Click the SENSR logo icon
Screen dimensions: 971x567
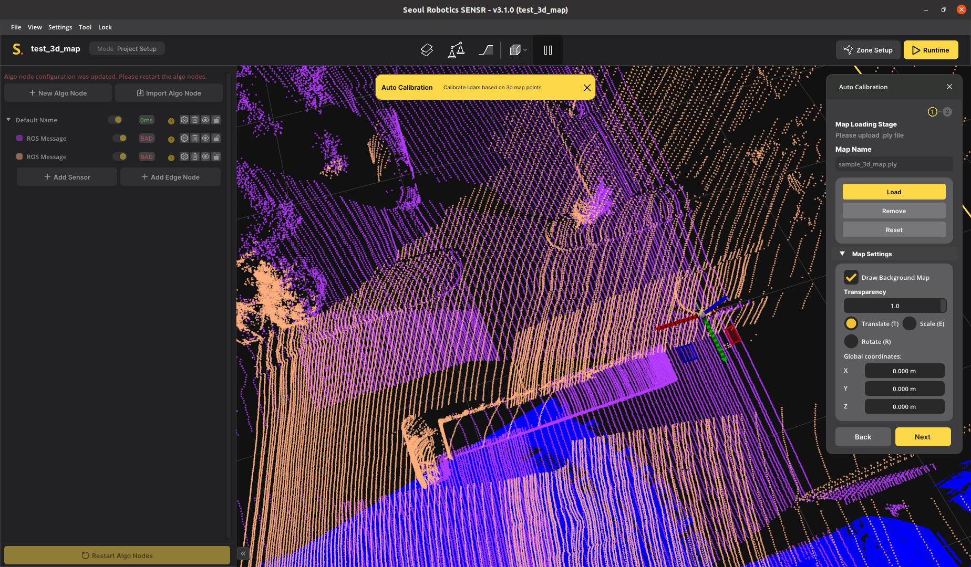click(17, 49)
